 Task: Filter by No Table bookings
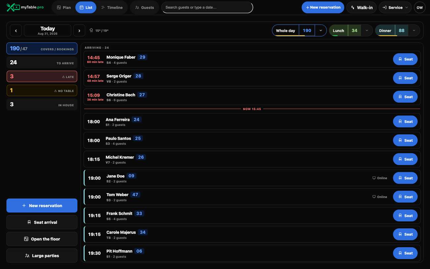coord(42,90)
